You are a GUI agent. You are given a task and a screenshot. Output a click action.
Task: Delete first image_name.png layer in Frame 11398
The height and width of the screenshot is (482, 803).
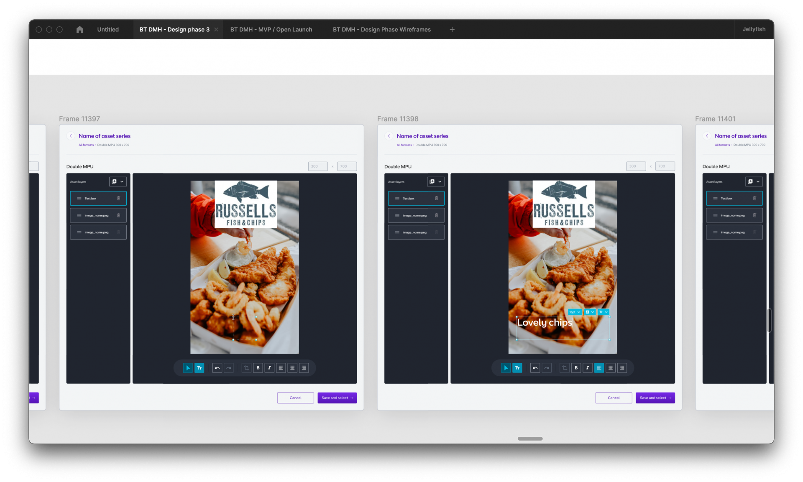coord(437,215)
